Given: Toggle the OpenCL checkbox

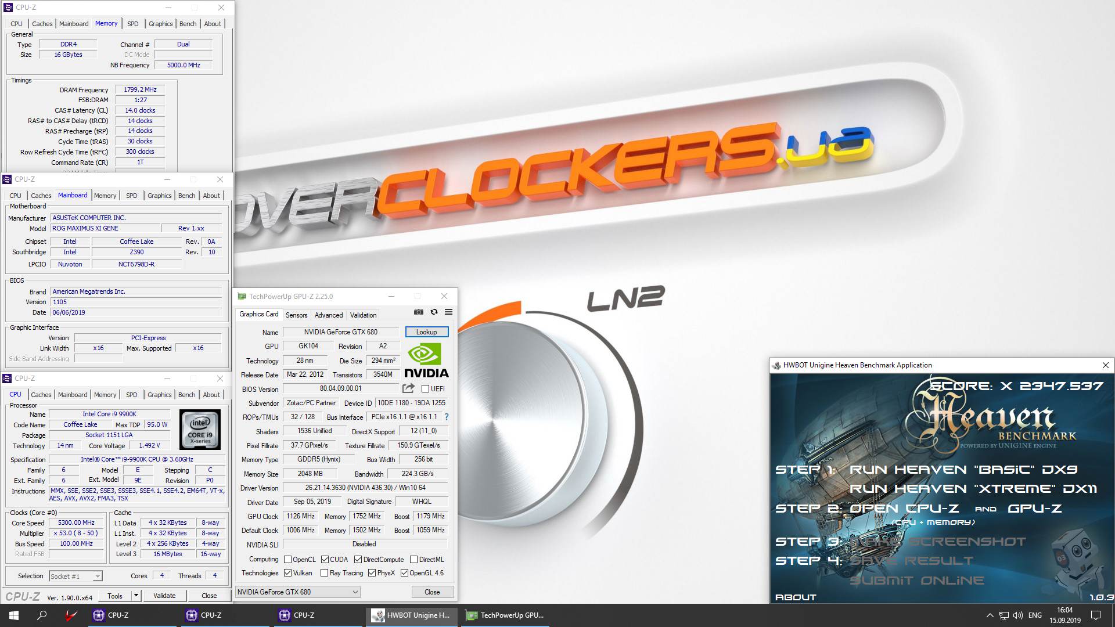Looking at the screenshot, I should point(287,560).
